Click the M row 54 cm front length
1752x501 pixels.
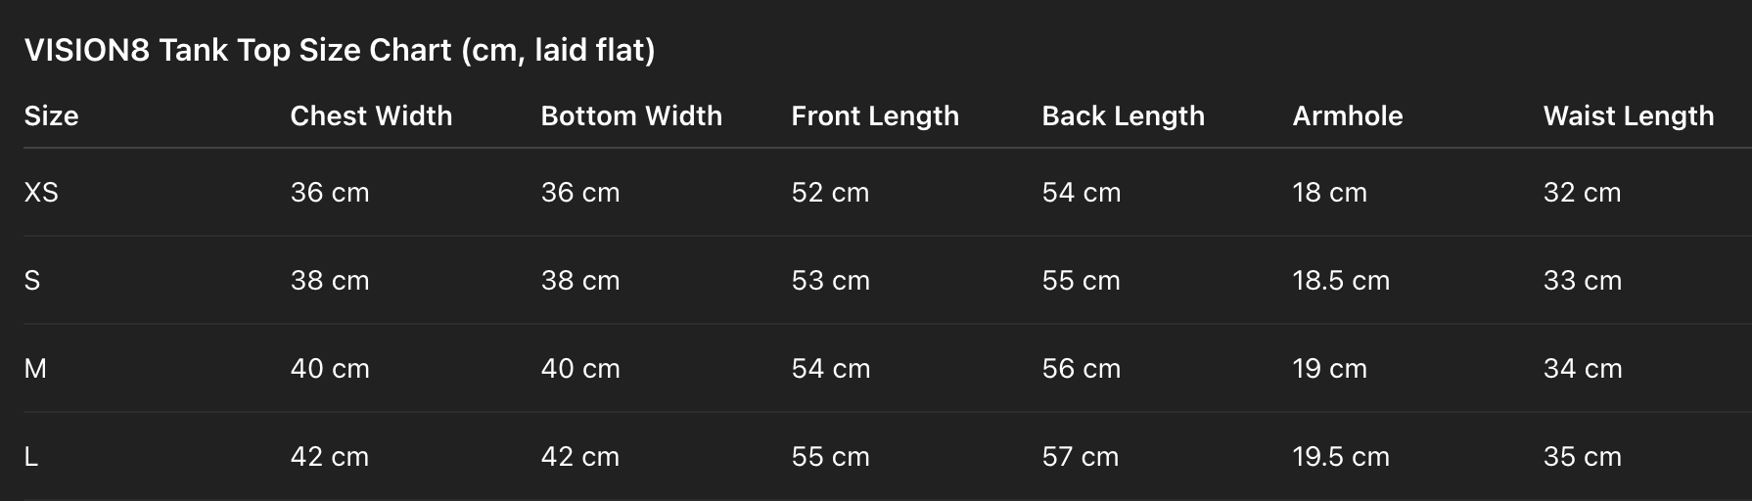[x=831, y=368]
